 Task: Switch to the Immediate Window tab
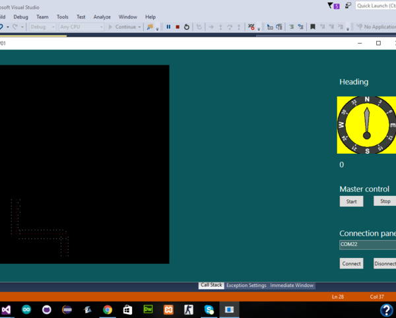(x=292, y=286)
